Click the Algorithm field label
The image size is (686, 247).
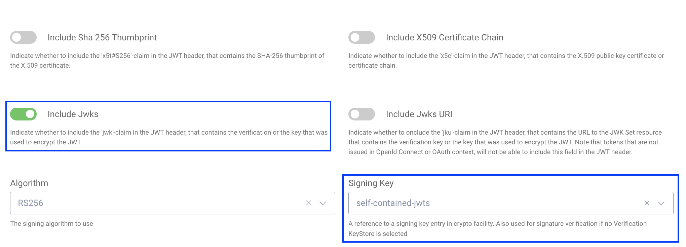pos(29,183)
